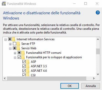Uncheck the ASP checkbox

(24, 62)
